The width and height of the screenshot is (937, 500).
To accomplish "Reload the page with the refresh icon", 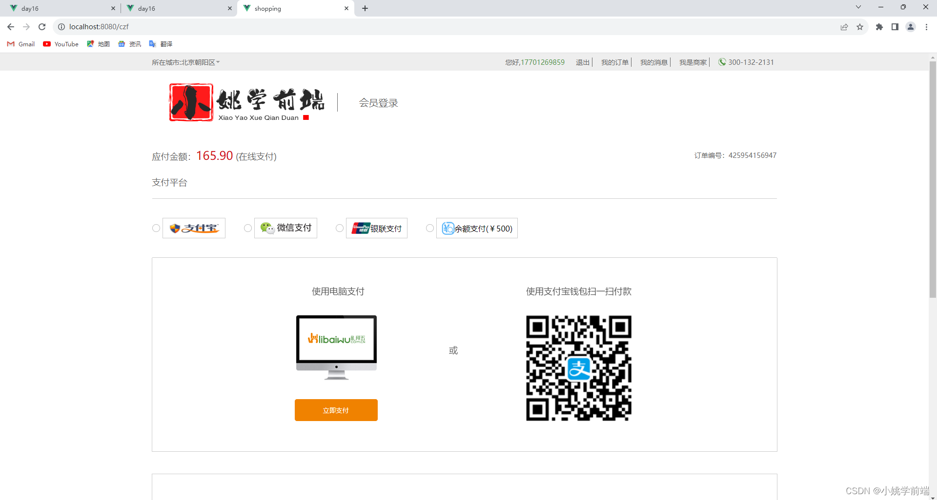I will [42, 27].
